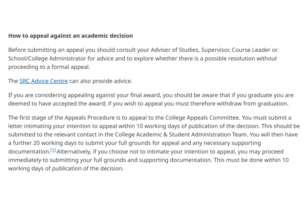Click the paragraph starting 'If you are considering appealing'
Image resolution: width=304 pixels, height=202 pixels.
coord(151,99)
